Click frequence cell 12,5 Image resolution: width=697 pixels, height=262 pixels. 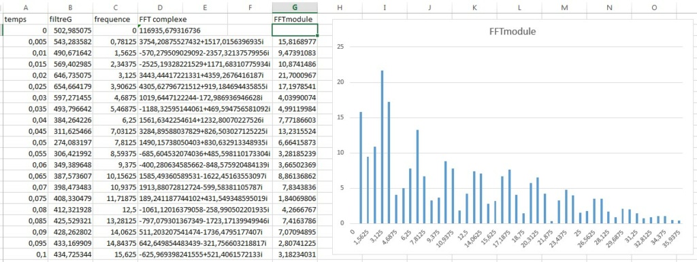click(x=116, y=209)
